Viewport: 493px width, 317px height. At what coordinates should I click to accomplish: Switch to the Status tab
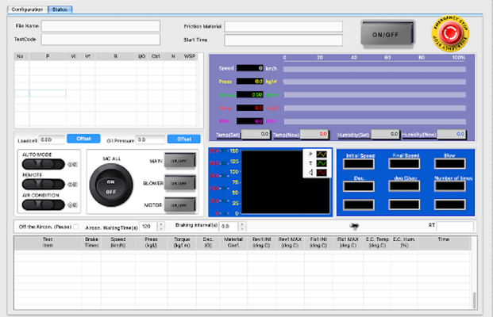[x=60, y=10]
